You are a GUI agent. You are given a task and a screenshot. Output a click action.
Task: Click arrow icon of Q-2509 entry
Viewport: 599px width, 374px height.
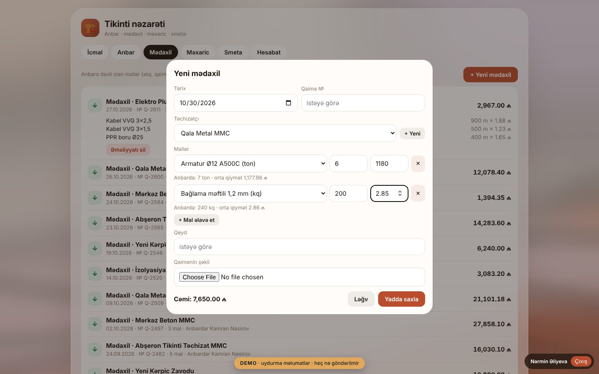click(95, 299)
